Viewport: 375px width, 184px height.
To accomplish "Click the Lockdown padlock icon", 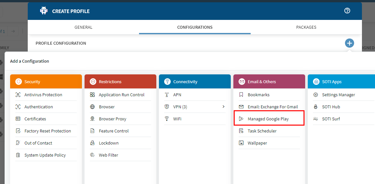I will tap(92, 143).
